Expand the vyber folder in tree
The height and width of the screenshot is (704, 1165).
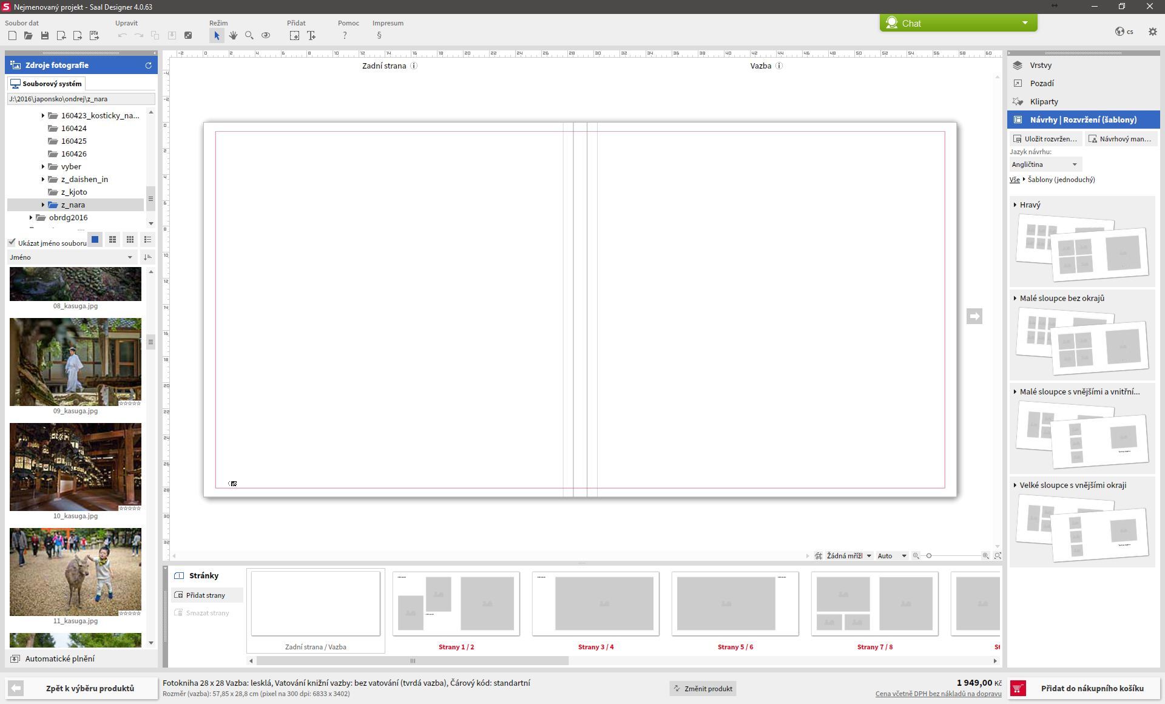coord(43,167)
